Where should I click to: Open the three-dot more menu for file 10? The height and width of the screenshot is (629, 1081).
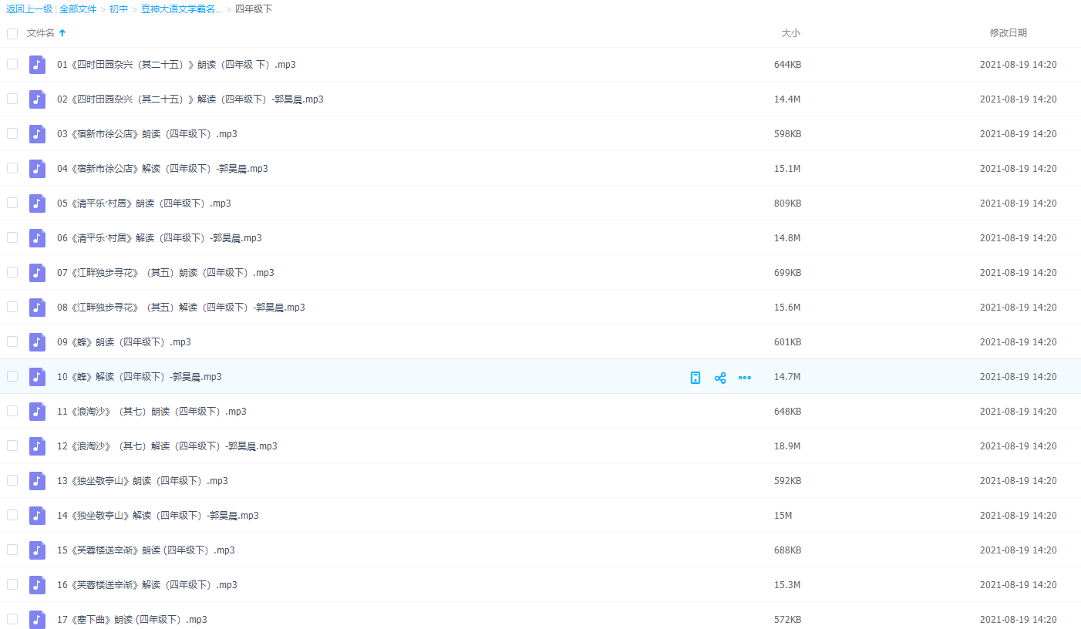745,378
